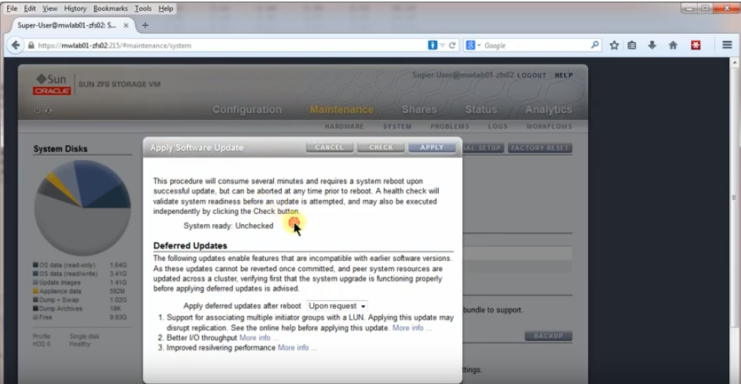Screen dimensions: 741x384
Task: Expand the search engine selector dropdown
Action: 473,45
